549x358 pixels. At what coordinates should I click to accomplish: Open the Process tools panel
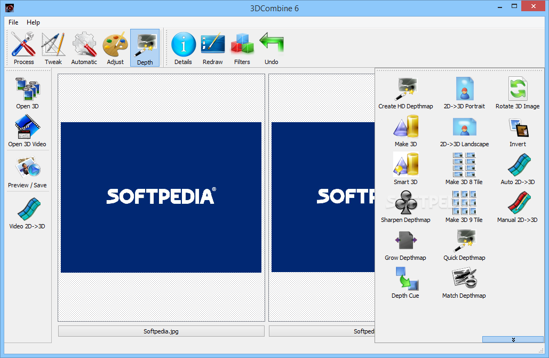(x=23, y=48)
